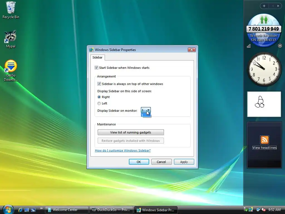Add gadgets with sidebar plus button

coord(264,6)
